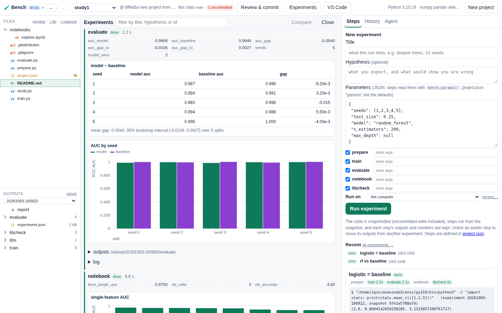Uncheck the prepare step checkbox

pyautogui.click(x=348, y=152)
